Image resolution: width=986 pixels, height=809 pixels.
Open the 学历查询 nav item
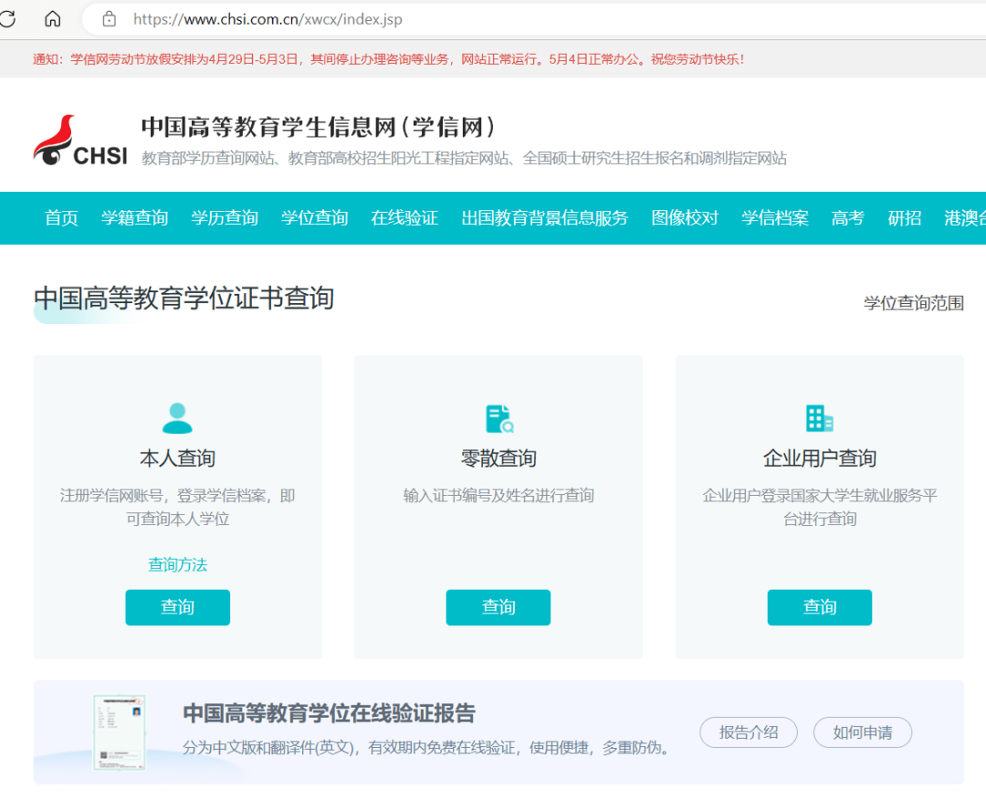[225, 217]
